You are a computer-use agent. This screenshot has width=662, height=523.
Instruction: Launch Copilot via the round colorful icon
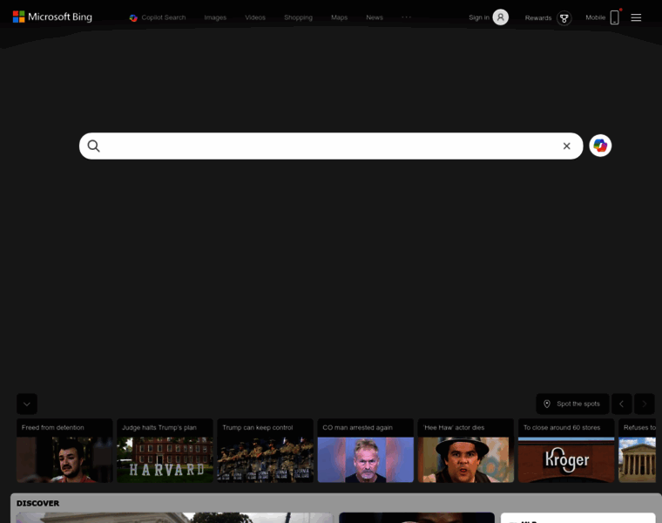tap(600, 146)
